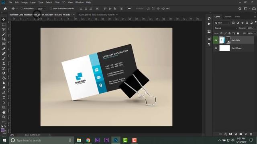The width and height of the screenshot is (257, 144).
Task: Enable Show Transform Controls checkbox
Action: (51, 8)
